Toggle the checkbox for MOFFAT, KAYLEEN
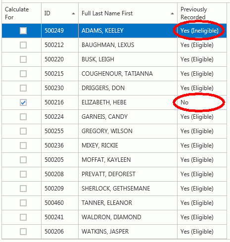The image size is (230, 242). click(x=23, y=160)
